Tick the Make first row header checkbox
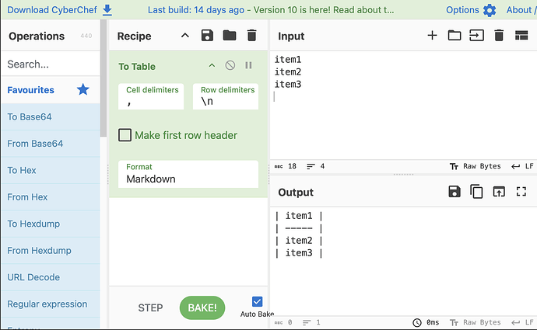Image resolution: width=537 pixels, height=330 pixels. coord(125,135)
